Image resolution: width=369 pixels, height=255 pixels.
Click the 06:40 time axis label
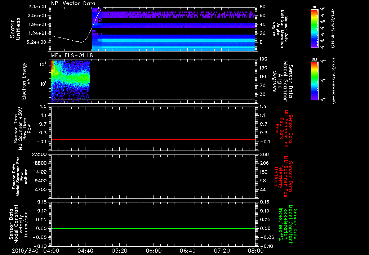[x=187, y=251]
